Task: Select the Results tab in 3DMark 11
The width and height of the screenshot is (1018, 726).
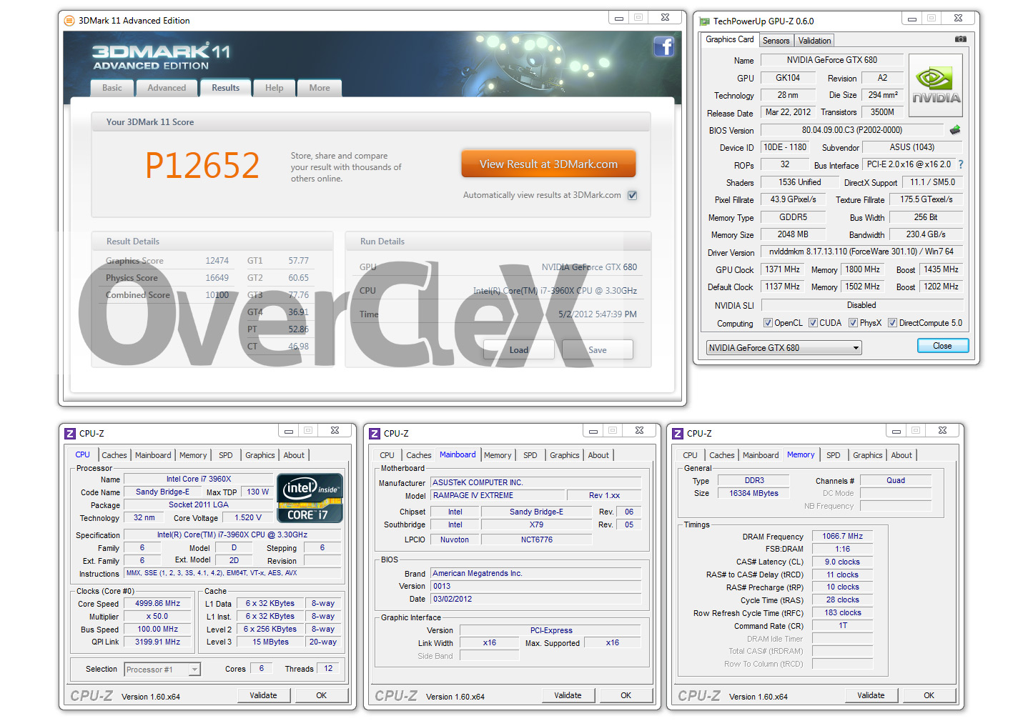Action: point(225,88)
